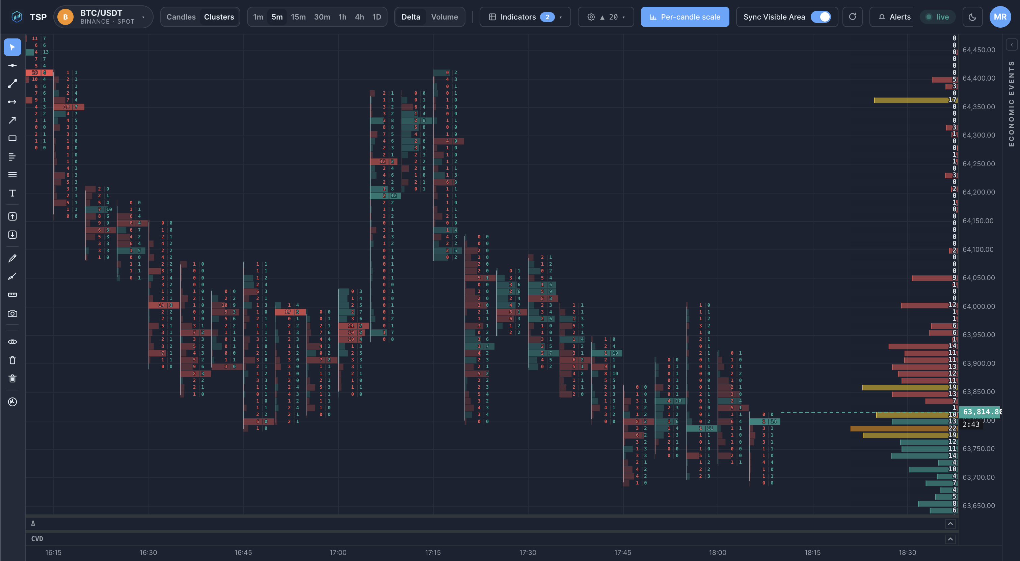The width and height of the screenshot is (1020, 561).
Task: Select the trend line tool
Action: tap(12, 84)
